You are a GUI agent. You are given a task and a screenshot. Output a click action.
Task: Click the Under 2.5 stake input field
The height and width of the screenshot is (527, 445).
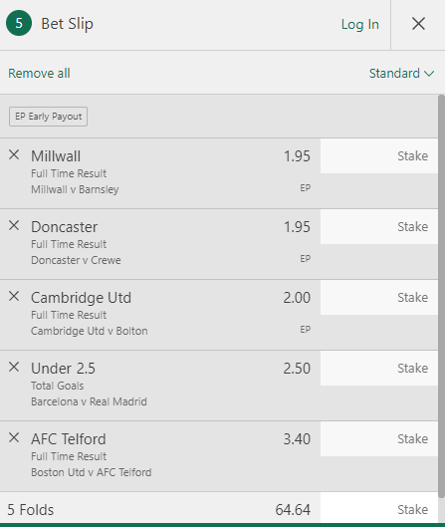point(379,369)
